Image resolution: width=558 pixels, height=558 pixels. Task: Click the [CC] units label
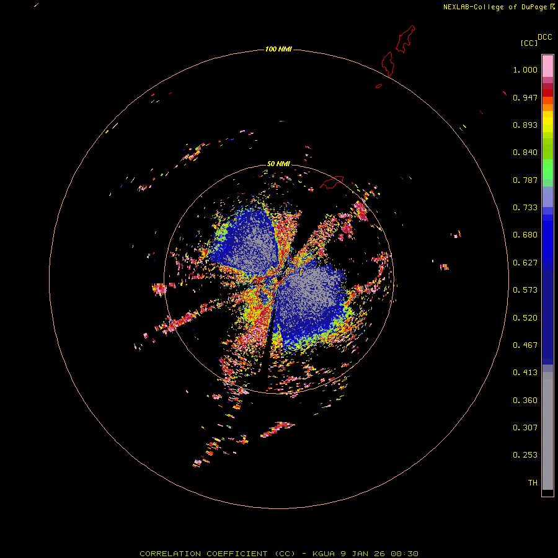click(x=529, y=43)
